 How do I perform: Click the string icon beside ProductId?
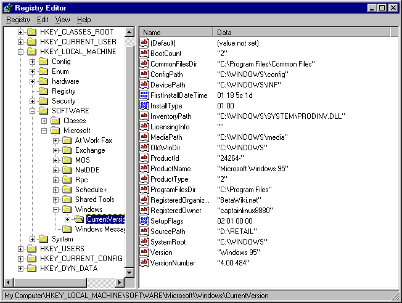[144, 158]
